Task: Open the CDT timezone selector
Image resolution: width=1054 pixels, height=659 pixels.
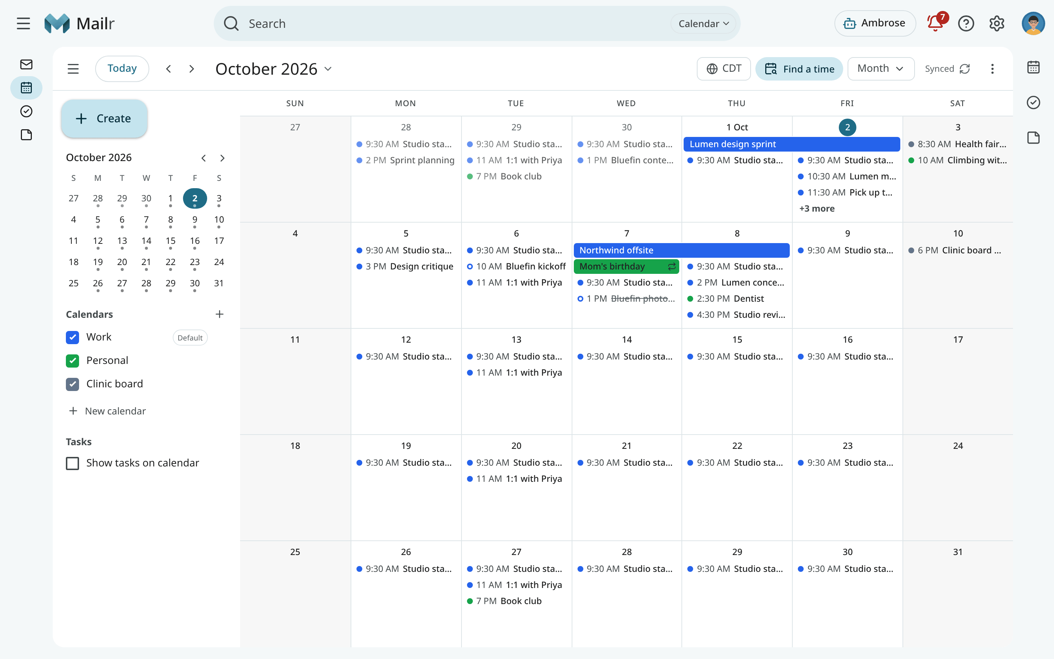Action: pos(724,69)
